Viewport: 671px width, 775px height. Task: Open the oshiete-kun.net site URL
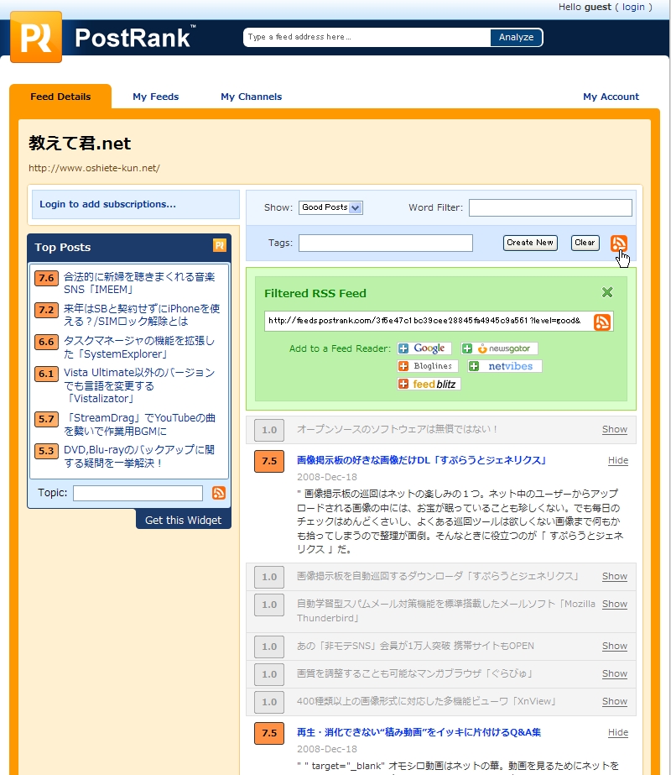click(x=94, y=168)
